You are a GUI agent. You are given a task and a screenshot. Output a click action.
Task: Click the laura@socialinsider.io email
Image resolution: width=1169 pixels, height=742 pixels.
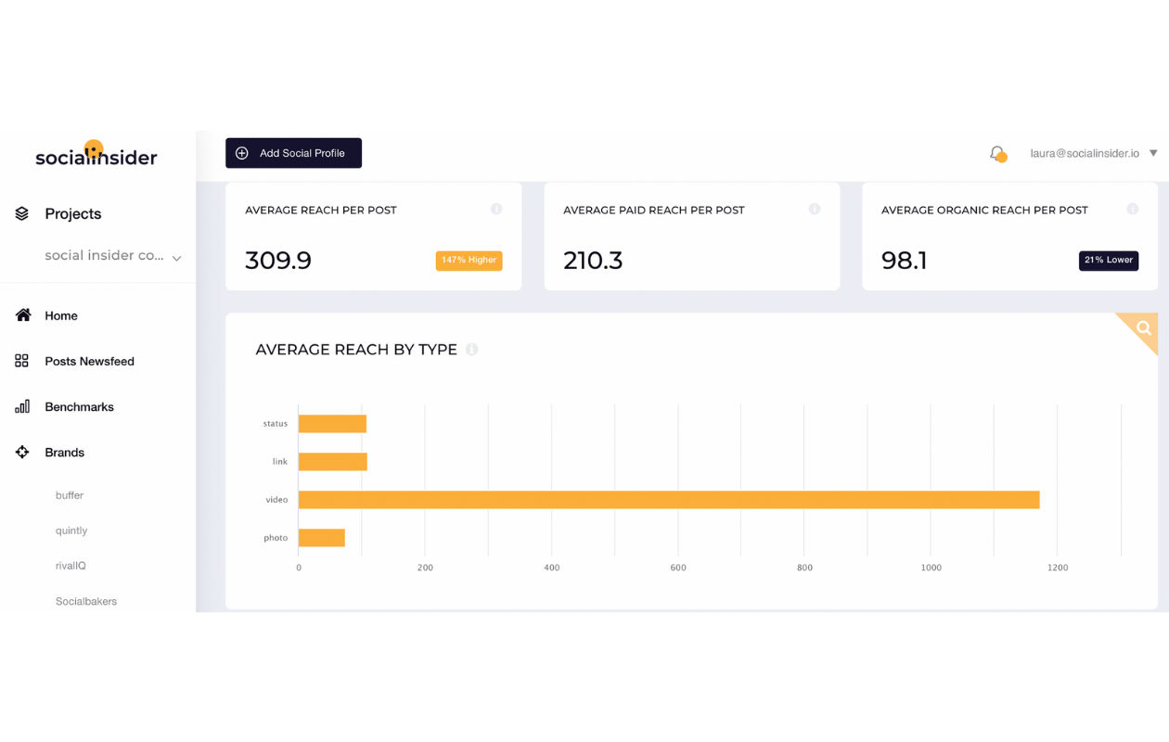click(x=1085, y=153)
